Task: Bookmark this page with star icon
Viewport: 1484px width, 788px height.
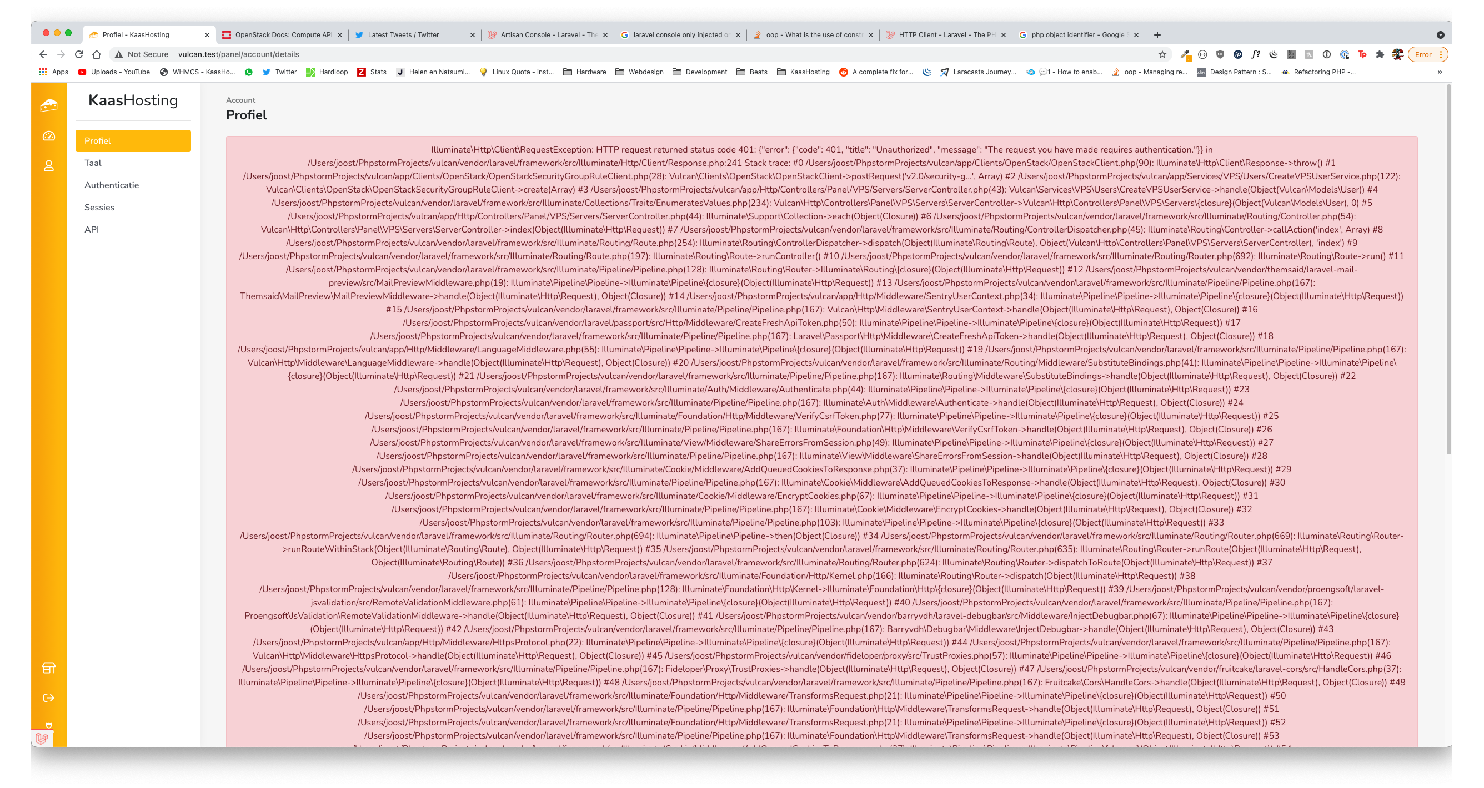Action: click(x=1162, y=54)
